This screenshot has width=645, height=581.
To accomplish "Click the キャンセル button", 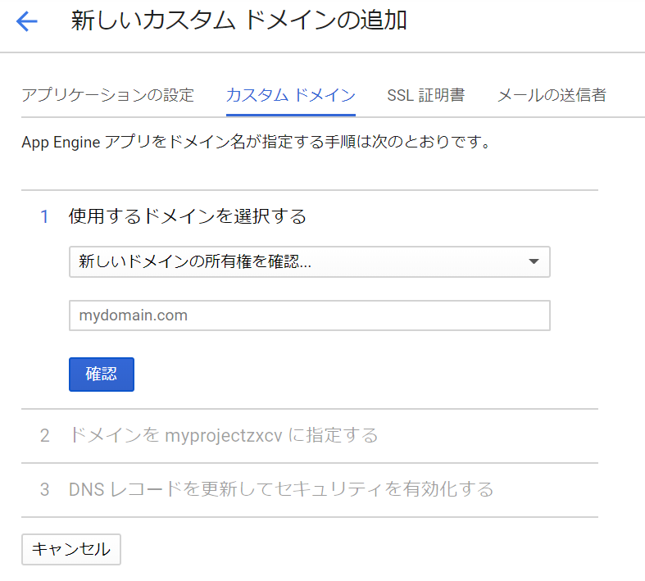I will (x=70, y=549).
